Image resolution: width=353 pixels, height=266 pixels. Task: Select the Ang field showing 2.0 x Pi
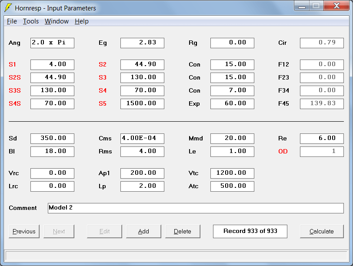tap(52, 43)
